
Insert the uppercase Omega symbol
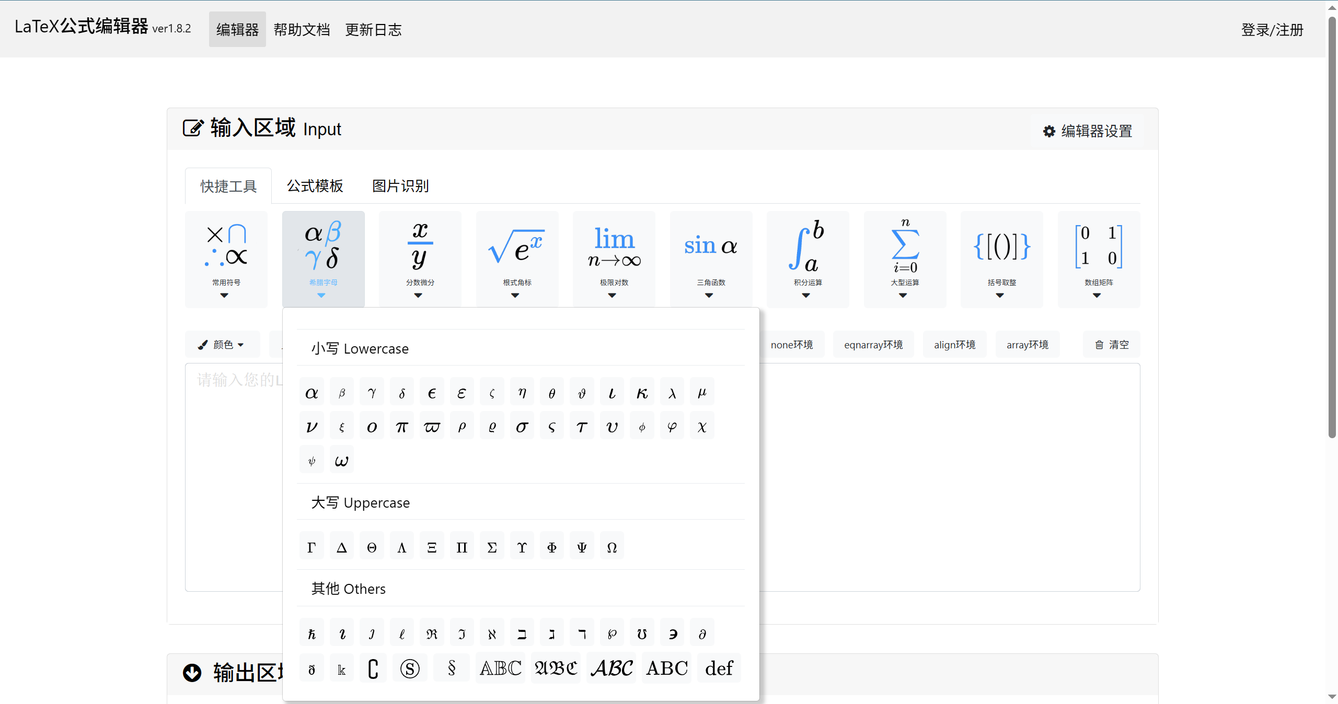(612, 546)
